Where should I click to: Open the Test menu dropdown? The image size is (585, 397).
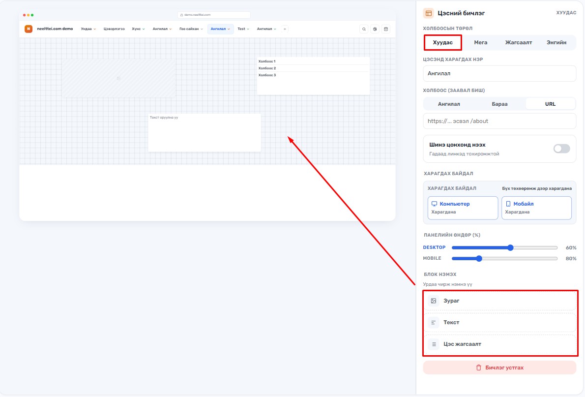click(x=243, y=29)
